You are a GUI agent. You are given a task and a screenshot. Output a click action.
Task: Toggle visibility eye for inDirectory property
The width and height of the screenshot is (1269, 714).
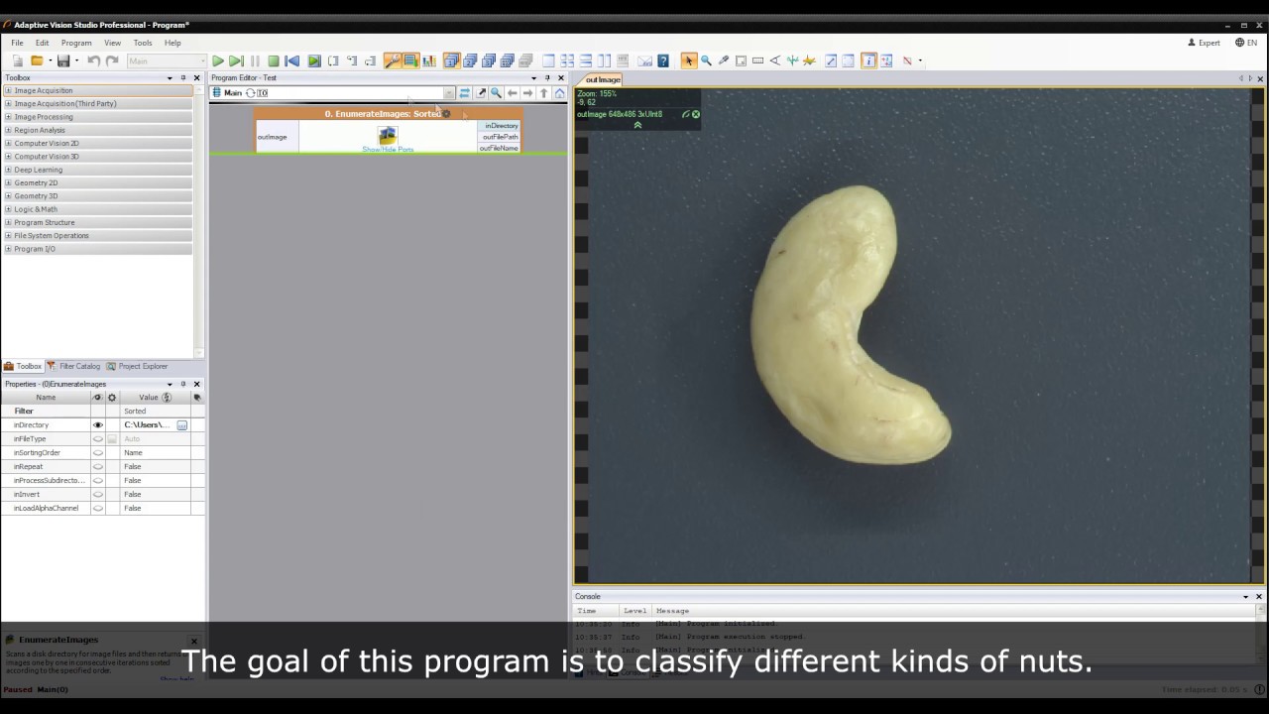97,424
